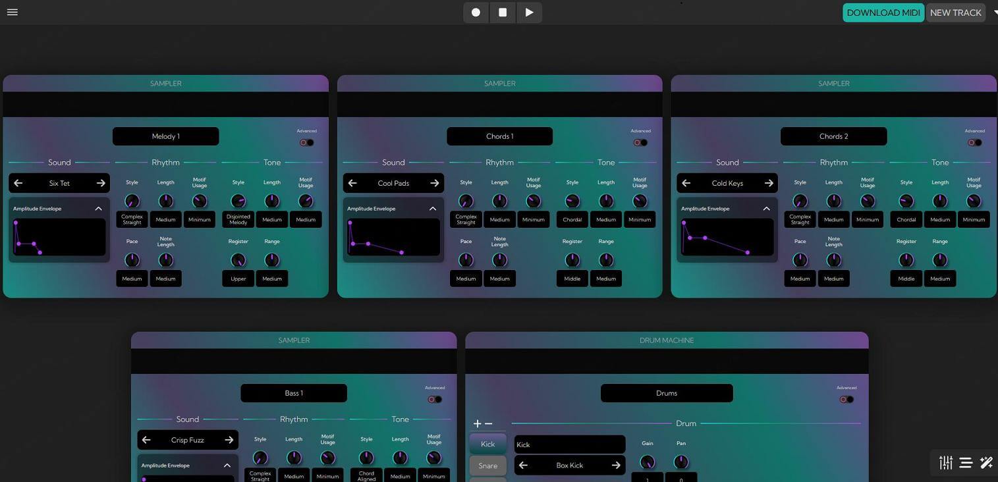Collapse Amplitude Envelope in the Chords 2 sampler

coord(766,208)
